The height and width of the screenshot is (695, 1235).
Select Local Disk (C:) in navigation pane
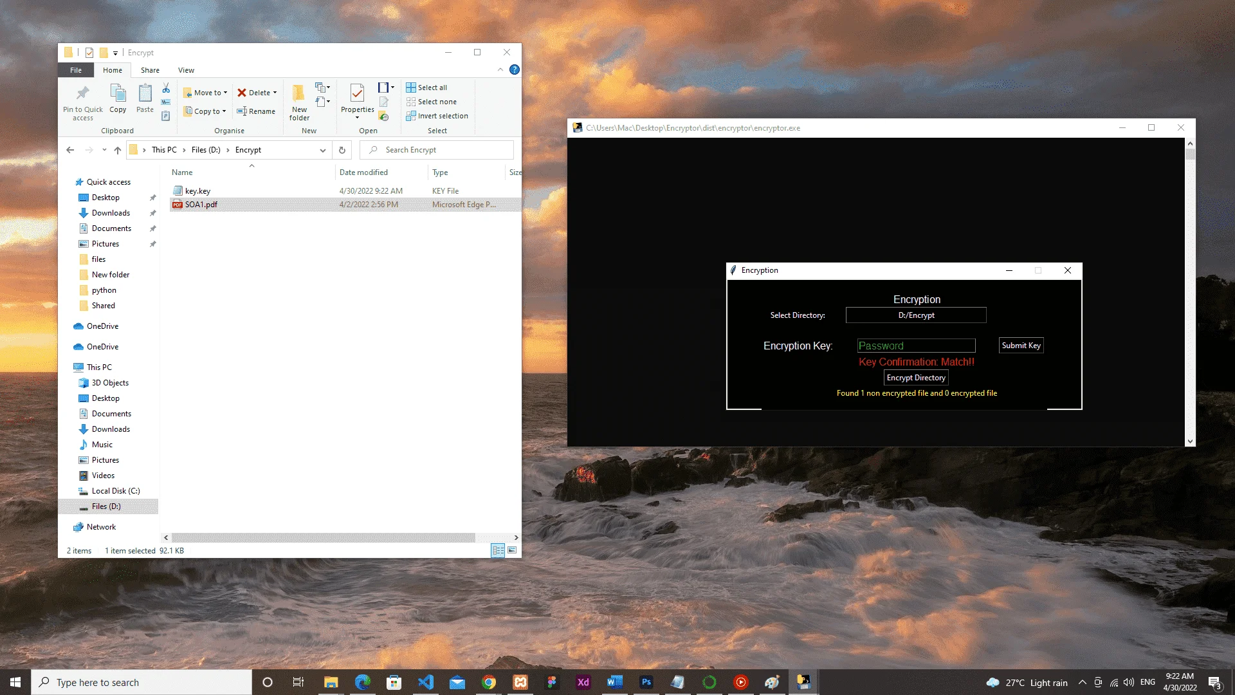tap(116, 491)
